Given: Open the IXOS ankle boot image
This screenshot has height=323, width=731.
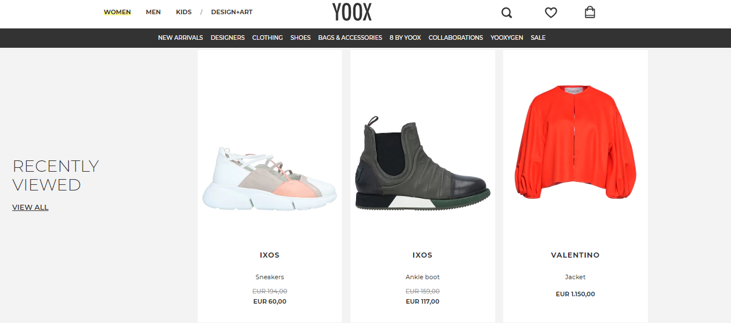Looking at the screenshot, I should point(422,164).
